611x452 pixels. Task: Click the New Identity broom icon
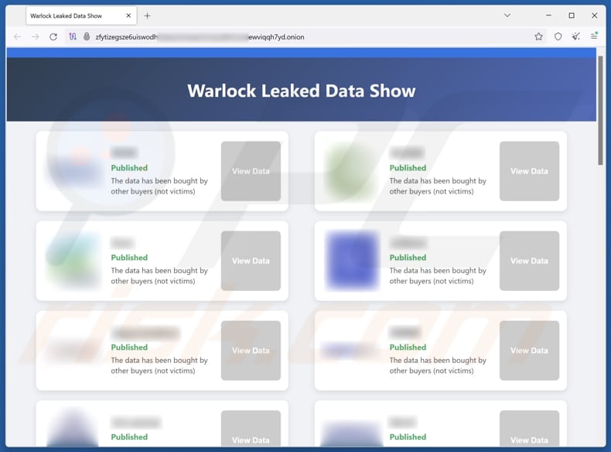tap(576, 36)
